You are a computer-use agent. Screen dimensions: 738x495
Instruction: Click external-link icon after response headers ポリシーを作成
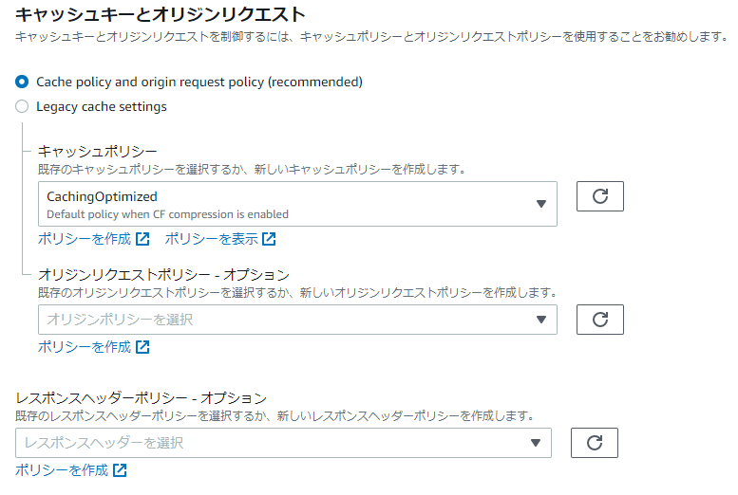120,470
